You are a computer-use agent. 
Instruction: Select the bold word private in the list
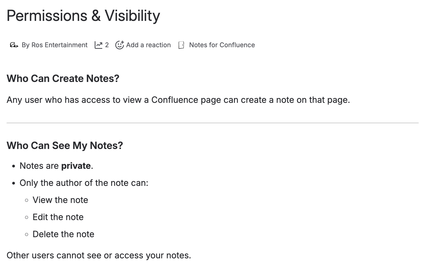click(x=76, y=166)
